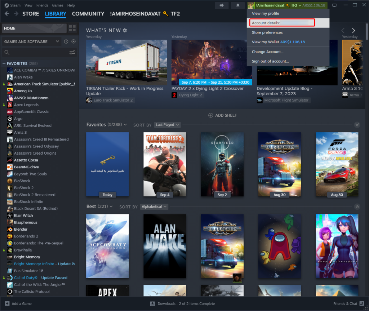The image size is (369, 311).
Task: Click the recent activity clock icon
Action: point(66,41)
